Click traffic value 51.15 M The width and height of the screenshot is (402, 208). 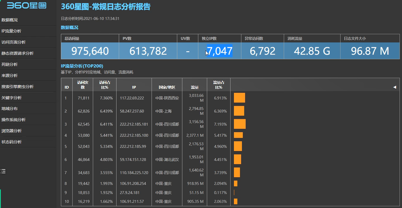pos(196,193)
